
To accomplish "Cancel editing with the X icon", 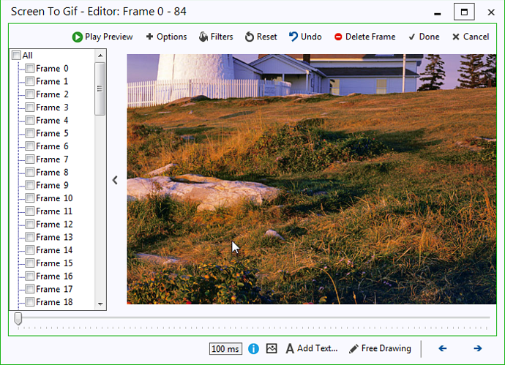I will click(x=455, y=37).
